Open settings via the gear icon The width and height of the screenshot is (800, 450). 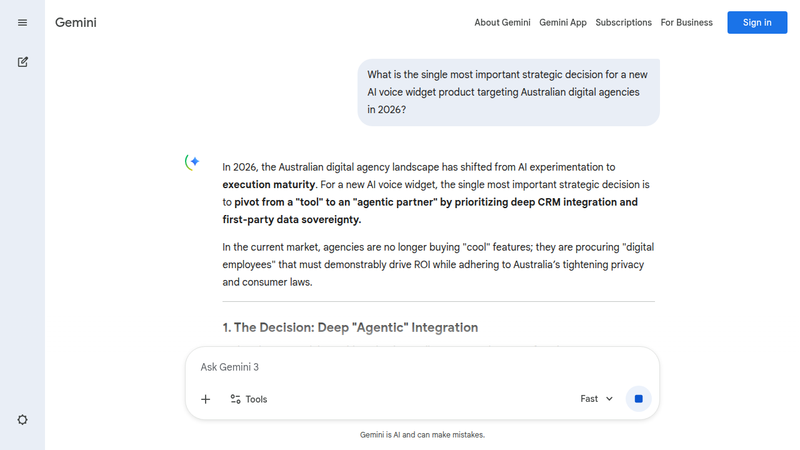[22, 420]
